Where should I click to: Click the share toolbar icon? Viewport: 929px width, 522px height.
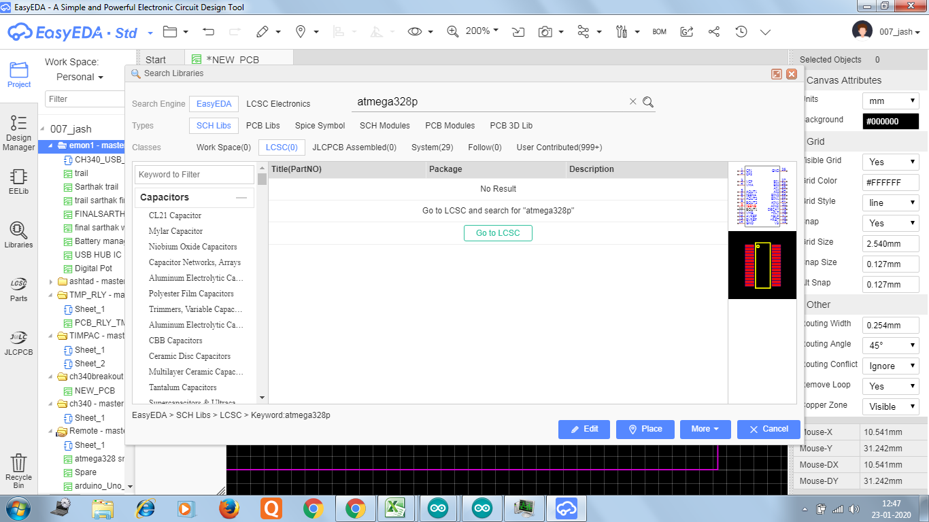[x=714, y=32]
